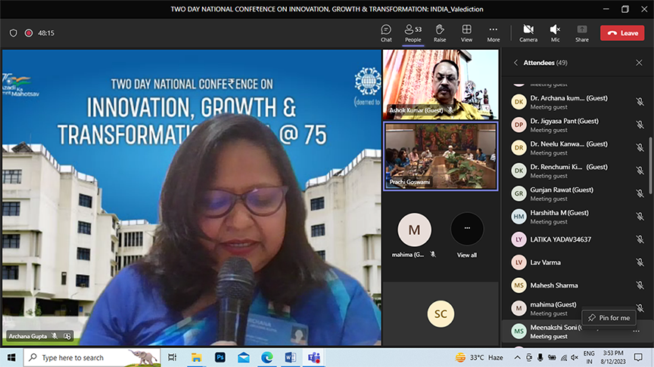
Task: Open the More actions menu
Action: 494,32
